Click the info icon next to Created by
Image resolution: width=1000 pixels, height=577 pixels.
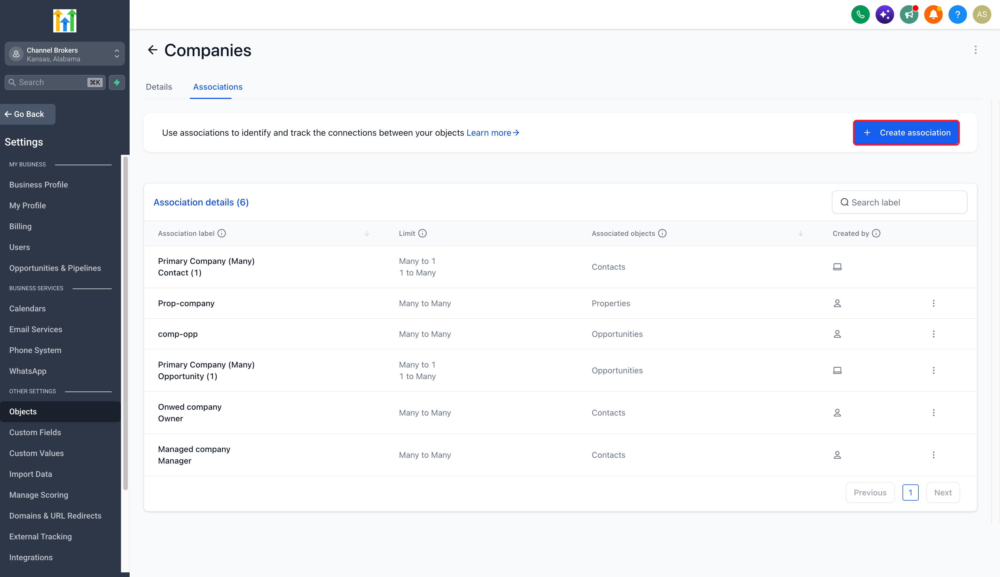[x=876, y=234]
